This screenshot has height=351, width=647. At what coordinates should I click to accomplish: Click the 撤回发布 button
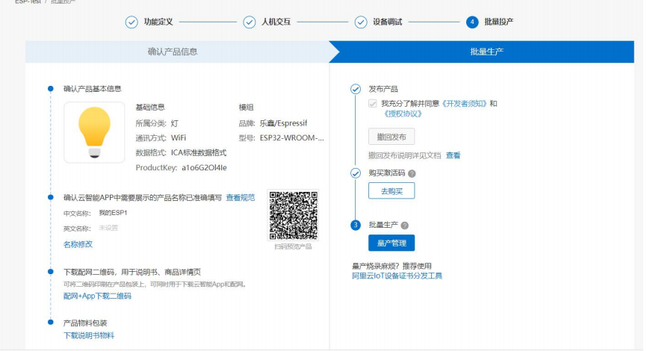(391, 137)
